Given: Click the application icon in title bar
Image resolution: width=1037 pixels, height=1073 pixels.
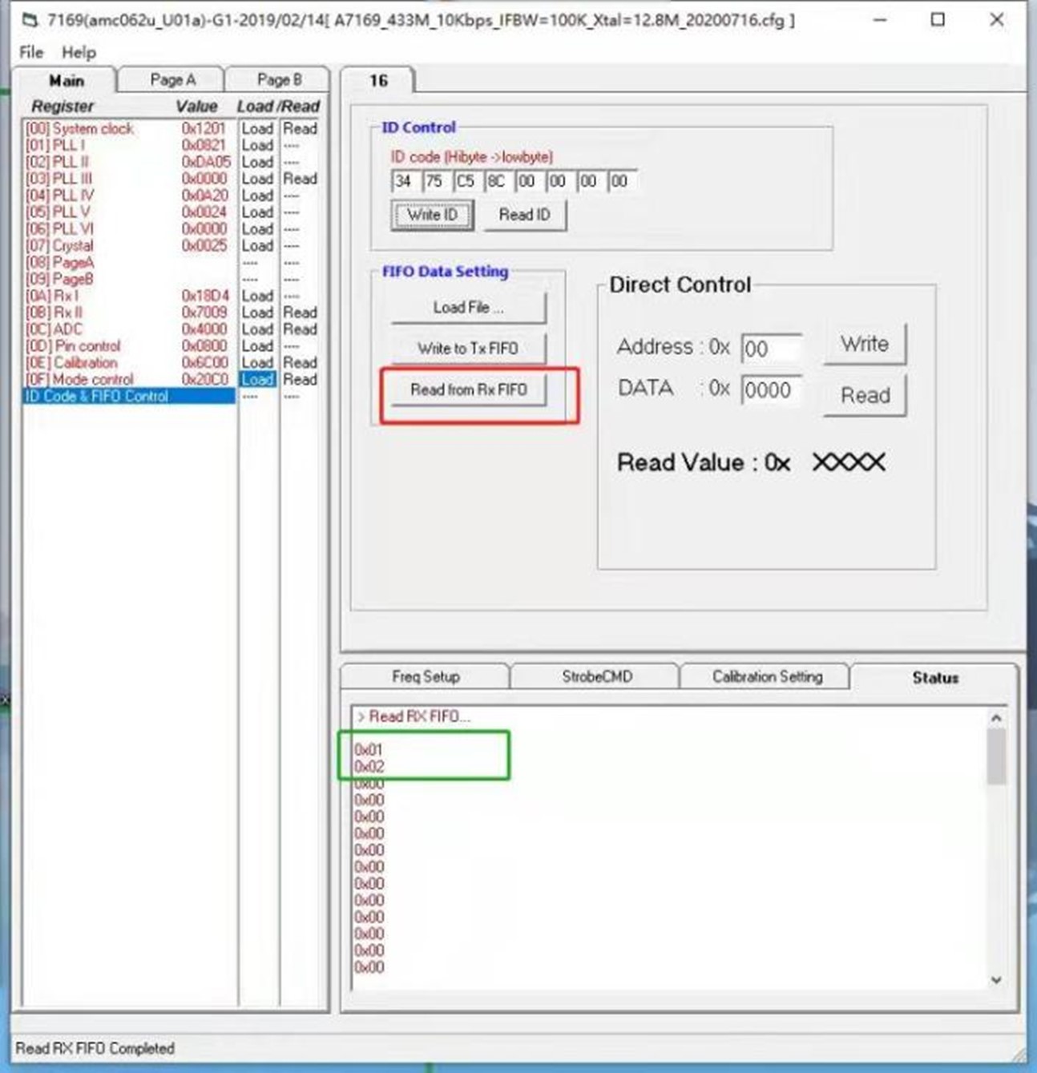Looking at the screenshot, I should pos(30,20).
